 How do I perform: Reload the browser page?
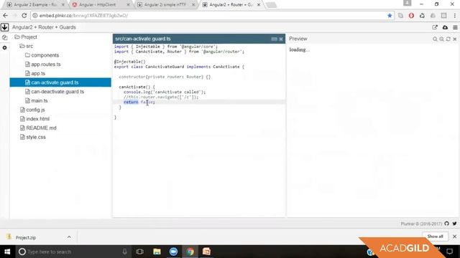pos(24,16)
